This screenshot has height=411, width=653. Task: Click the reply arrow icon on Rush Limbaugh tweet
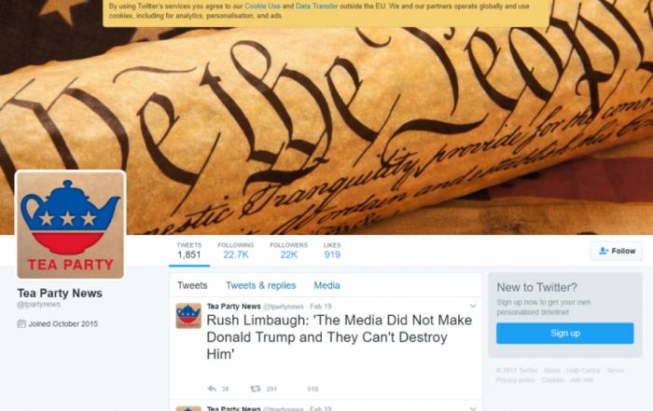coord(212,389)
